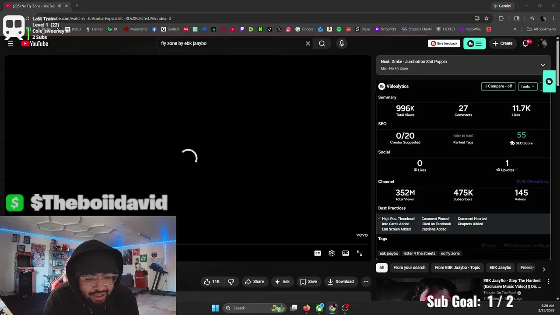This screenshot has height=315, width=560.
Task: Open Xbox app on the taskbar
Action: tap(320, 308)
